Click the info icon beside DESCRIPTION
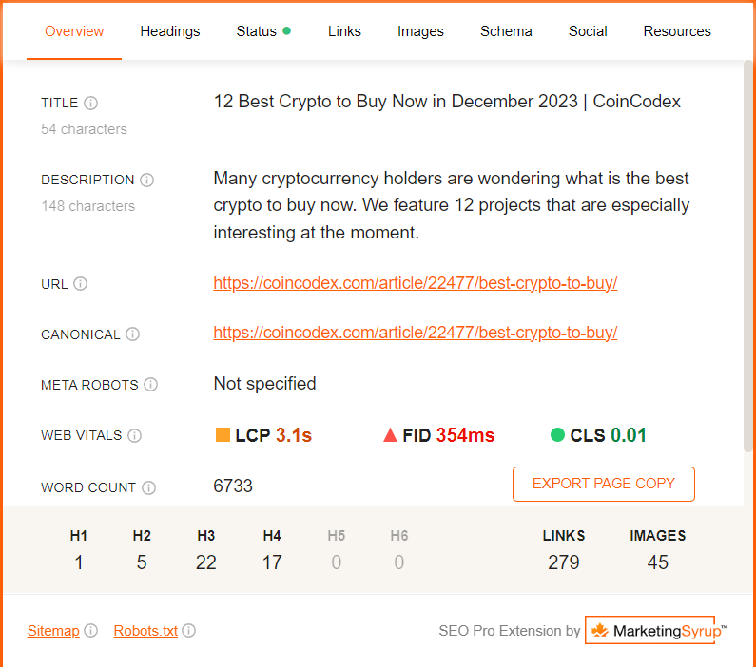This screenshot has width=756, height=667. click(x=147, y=181)
